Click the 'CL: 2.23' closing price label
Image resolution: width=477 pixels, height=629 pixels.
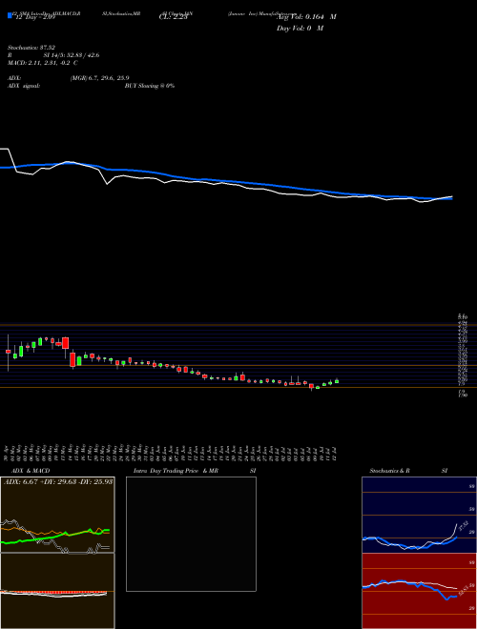pyautogui.click(x=174, y=17)
